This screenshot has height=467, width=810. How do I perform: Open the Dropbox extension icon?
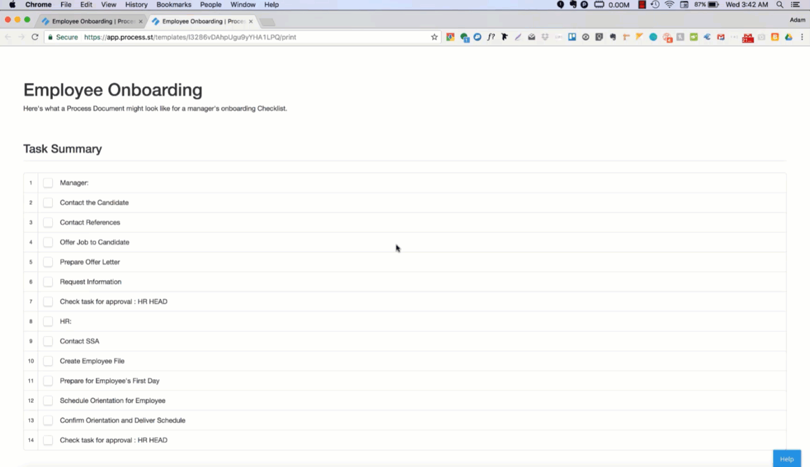point(545,37)
